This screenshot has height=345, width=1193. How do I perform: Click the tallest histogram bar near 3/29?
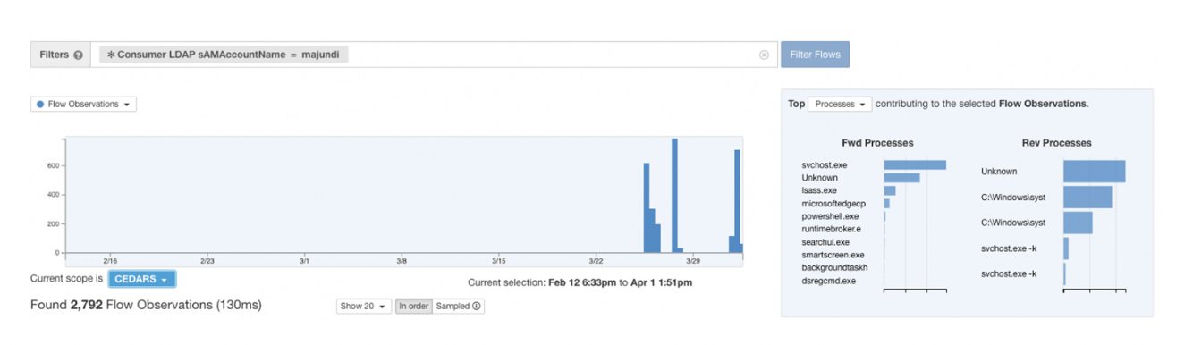tap(674, 195)
